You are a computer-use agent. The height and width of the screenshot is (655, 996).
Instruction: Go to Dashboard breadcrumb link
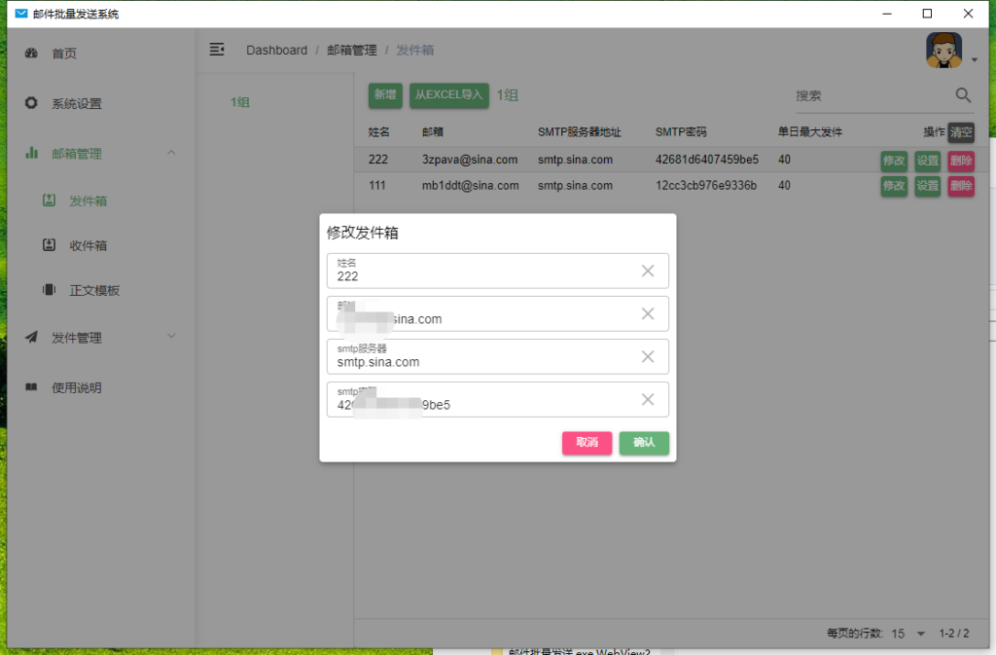point(276,50)
